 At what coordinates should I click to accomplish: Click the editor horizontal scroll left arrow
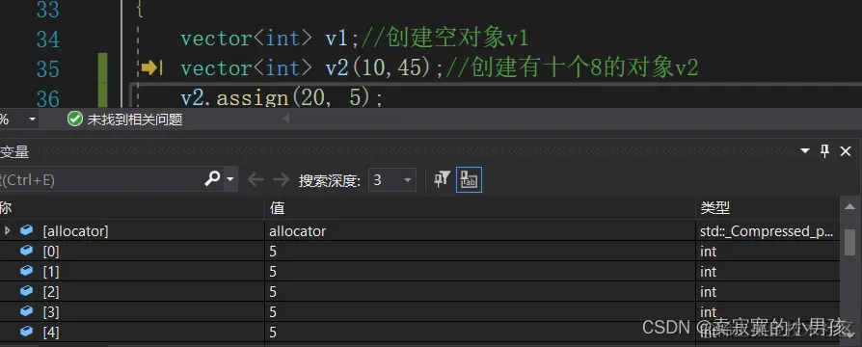pyautogui.click(x=285, y=119)
